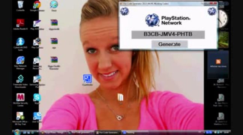Select the Freemake Video Downloader shortcut
Image resolution: width=243 pixels, height=135 pixels.
point(20,81)
